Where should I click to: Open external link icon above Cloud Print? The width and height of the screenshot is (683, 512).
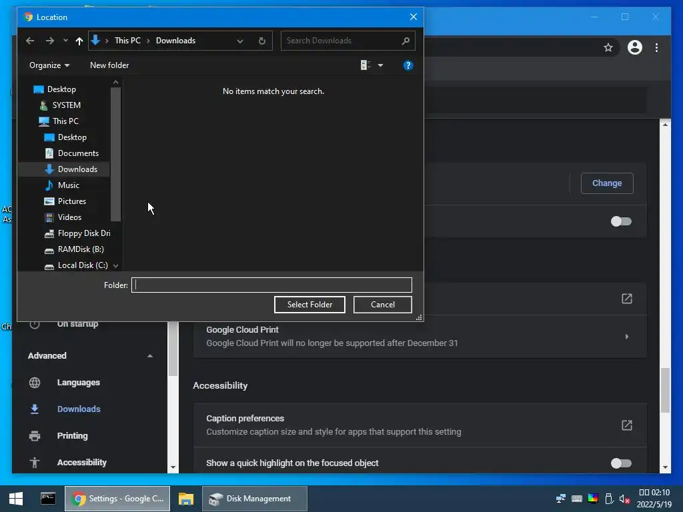[626, 299]
